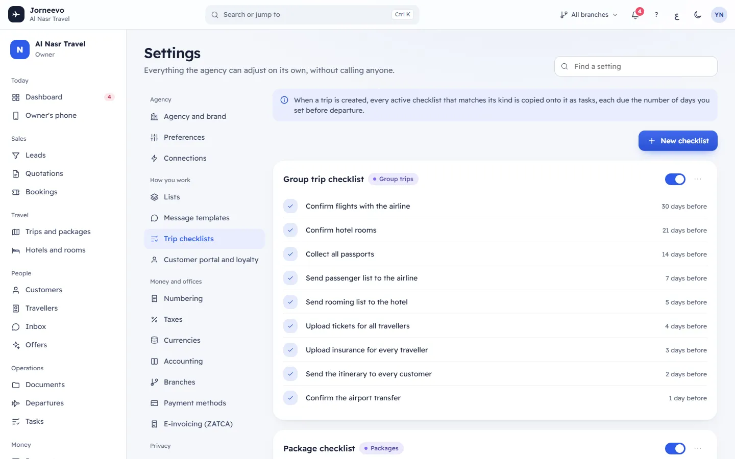Open Agency and brand settings
This screenshot has width=735, height=459.
click(x=204, y=116)
